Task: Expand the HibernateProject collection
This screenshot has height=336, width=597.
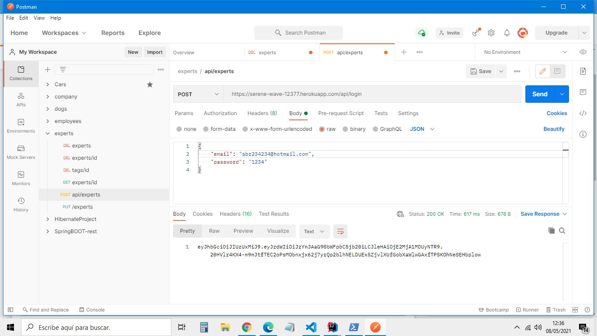Action: 48,219
